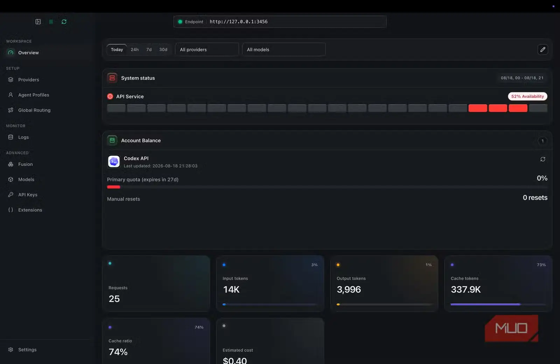Screen dimensions: 560x364
Task: Click the Models cube icon
Action: click(x=11, y=180)
